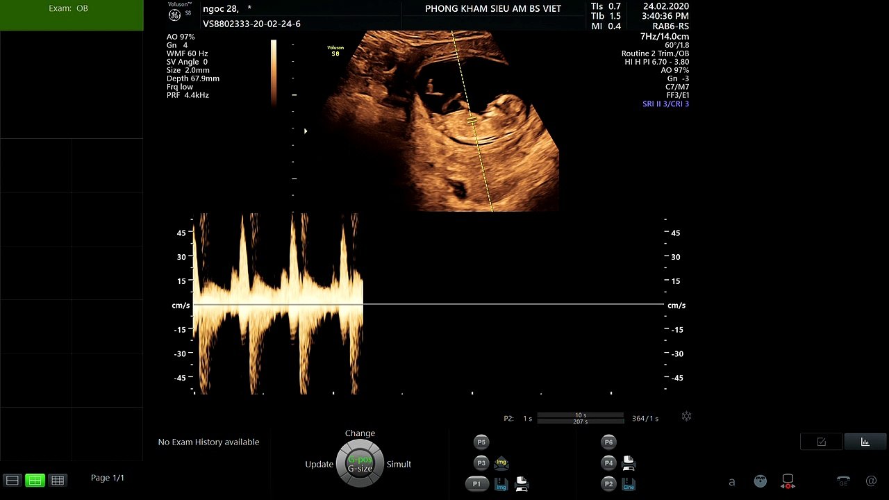Click the P2 button
The height and width of the screenshot is (500, 889).
click(608, 483)
